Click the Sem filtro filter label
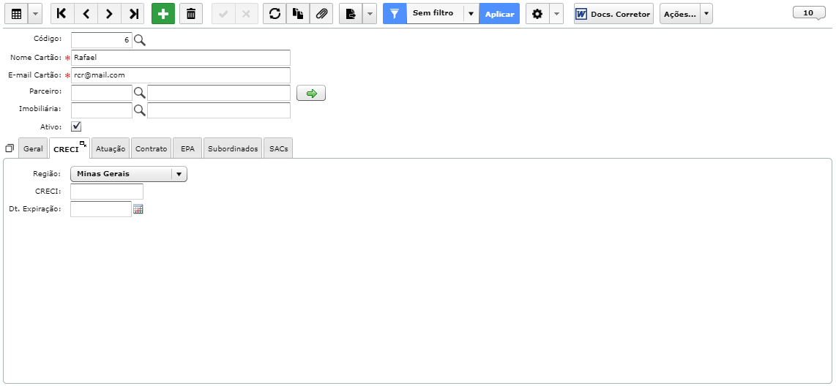 [433, 12]
